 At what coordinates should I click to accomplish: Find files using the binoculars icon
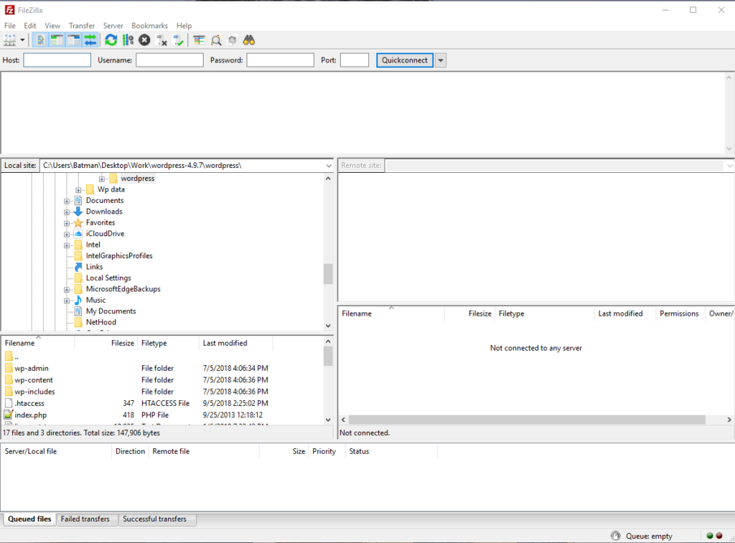pos(248,40)
